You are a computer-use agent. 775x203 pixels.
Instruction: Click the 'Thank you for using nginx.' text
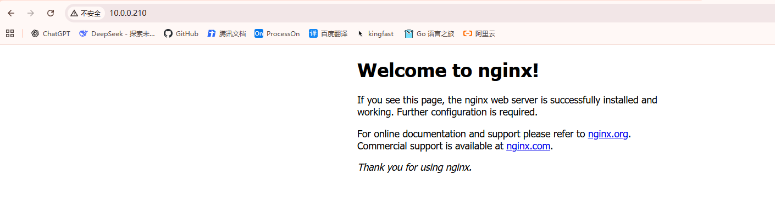pyautogui.click(x=414, y=167)
